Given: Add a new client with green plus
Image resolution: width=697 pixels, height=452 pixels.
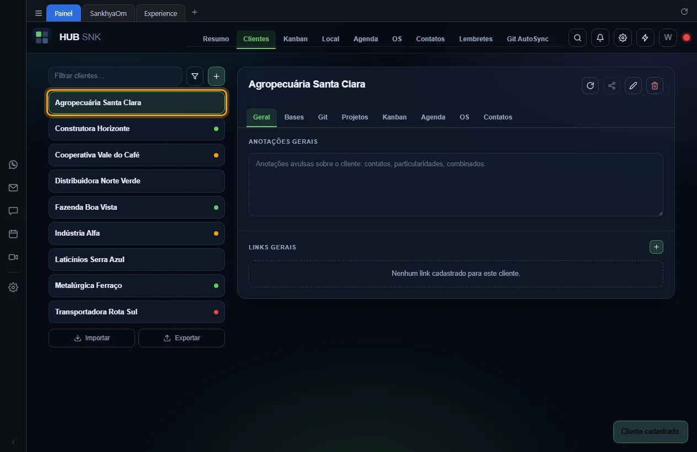Looking at the screenshot, I should tap(216, 76).
